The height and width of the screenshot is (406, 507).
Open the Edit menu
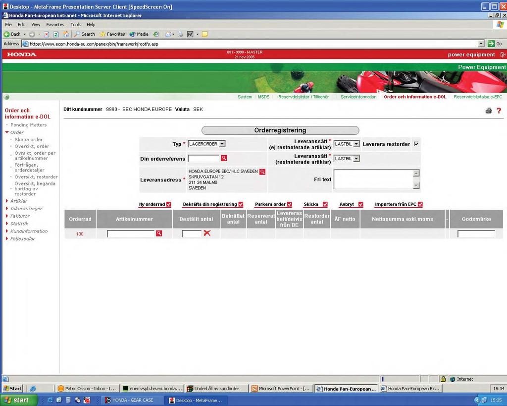click(21, 25)
